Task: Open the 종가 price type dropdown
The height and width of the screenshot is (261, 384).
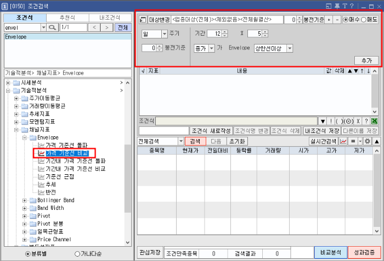Action: (x=212, y=48)
